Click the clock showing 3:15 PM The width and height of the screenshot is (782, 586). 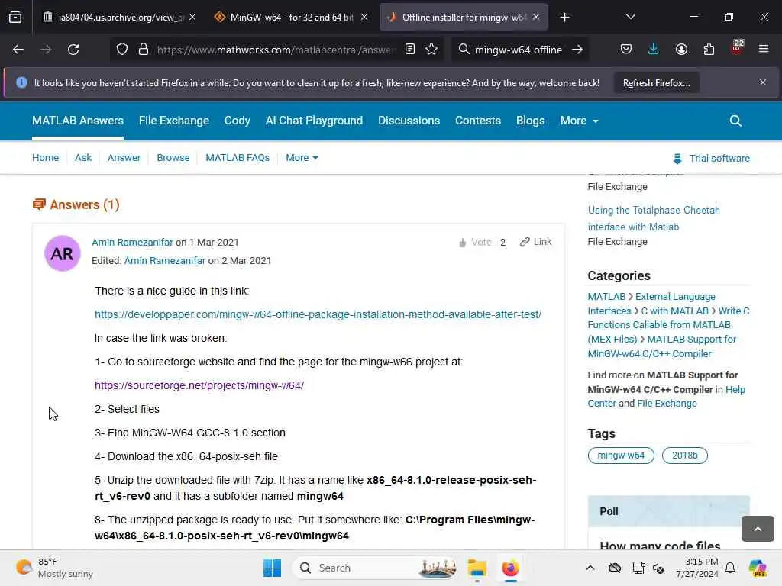(696, 568)
